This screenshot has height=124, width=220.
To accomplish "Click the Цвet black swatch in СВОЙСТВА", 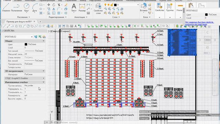I will click(x=26, y=44).
